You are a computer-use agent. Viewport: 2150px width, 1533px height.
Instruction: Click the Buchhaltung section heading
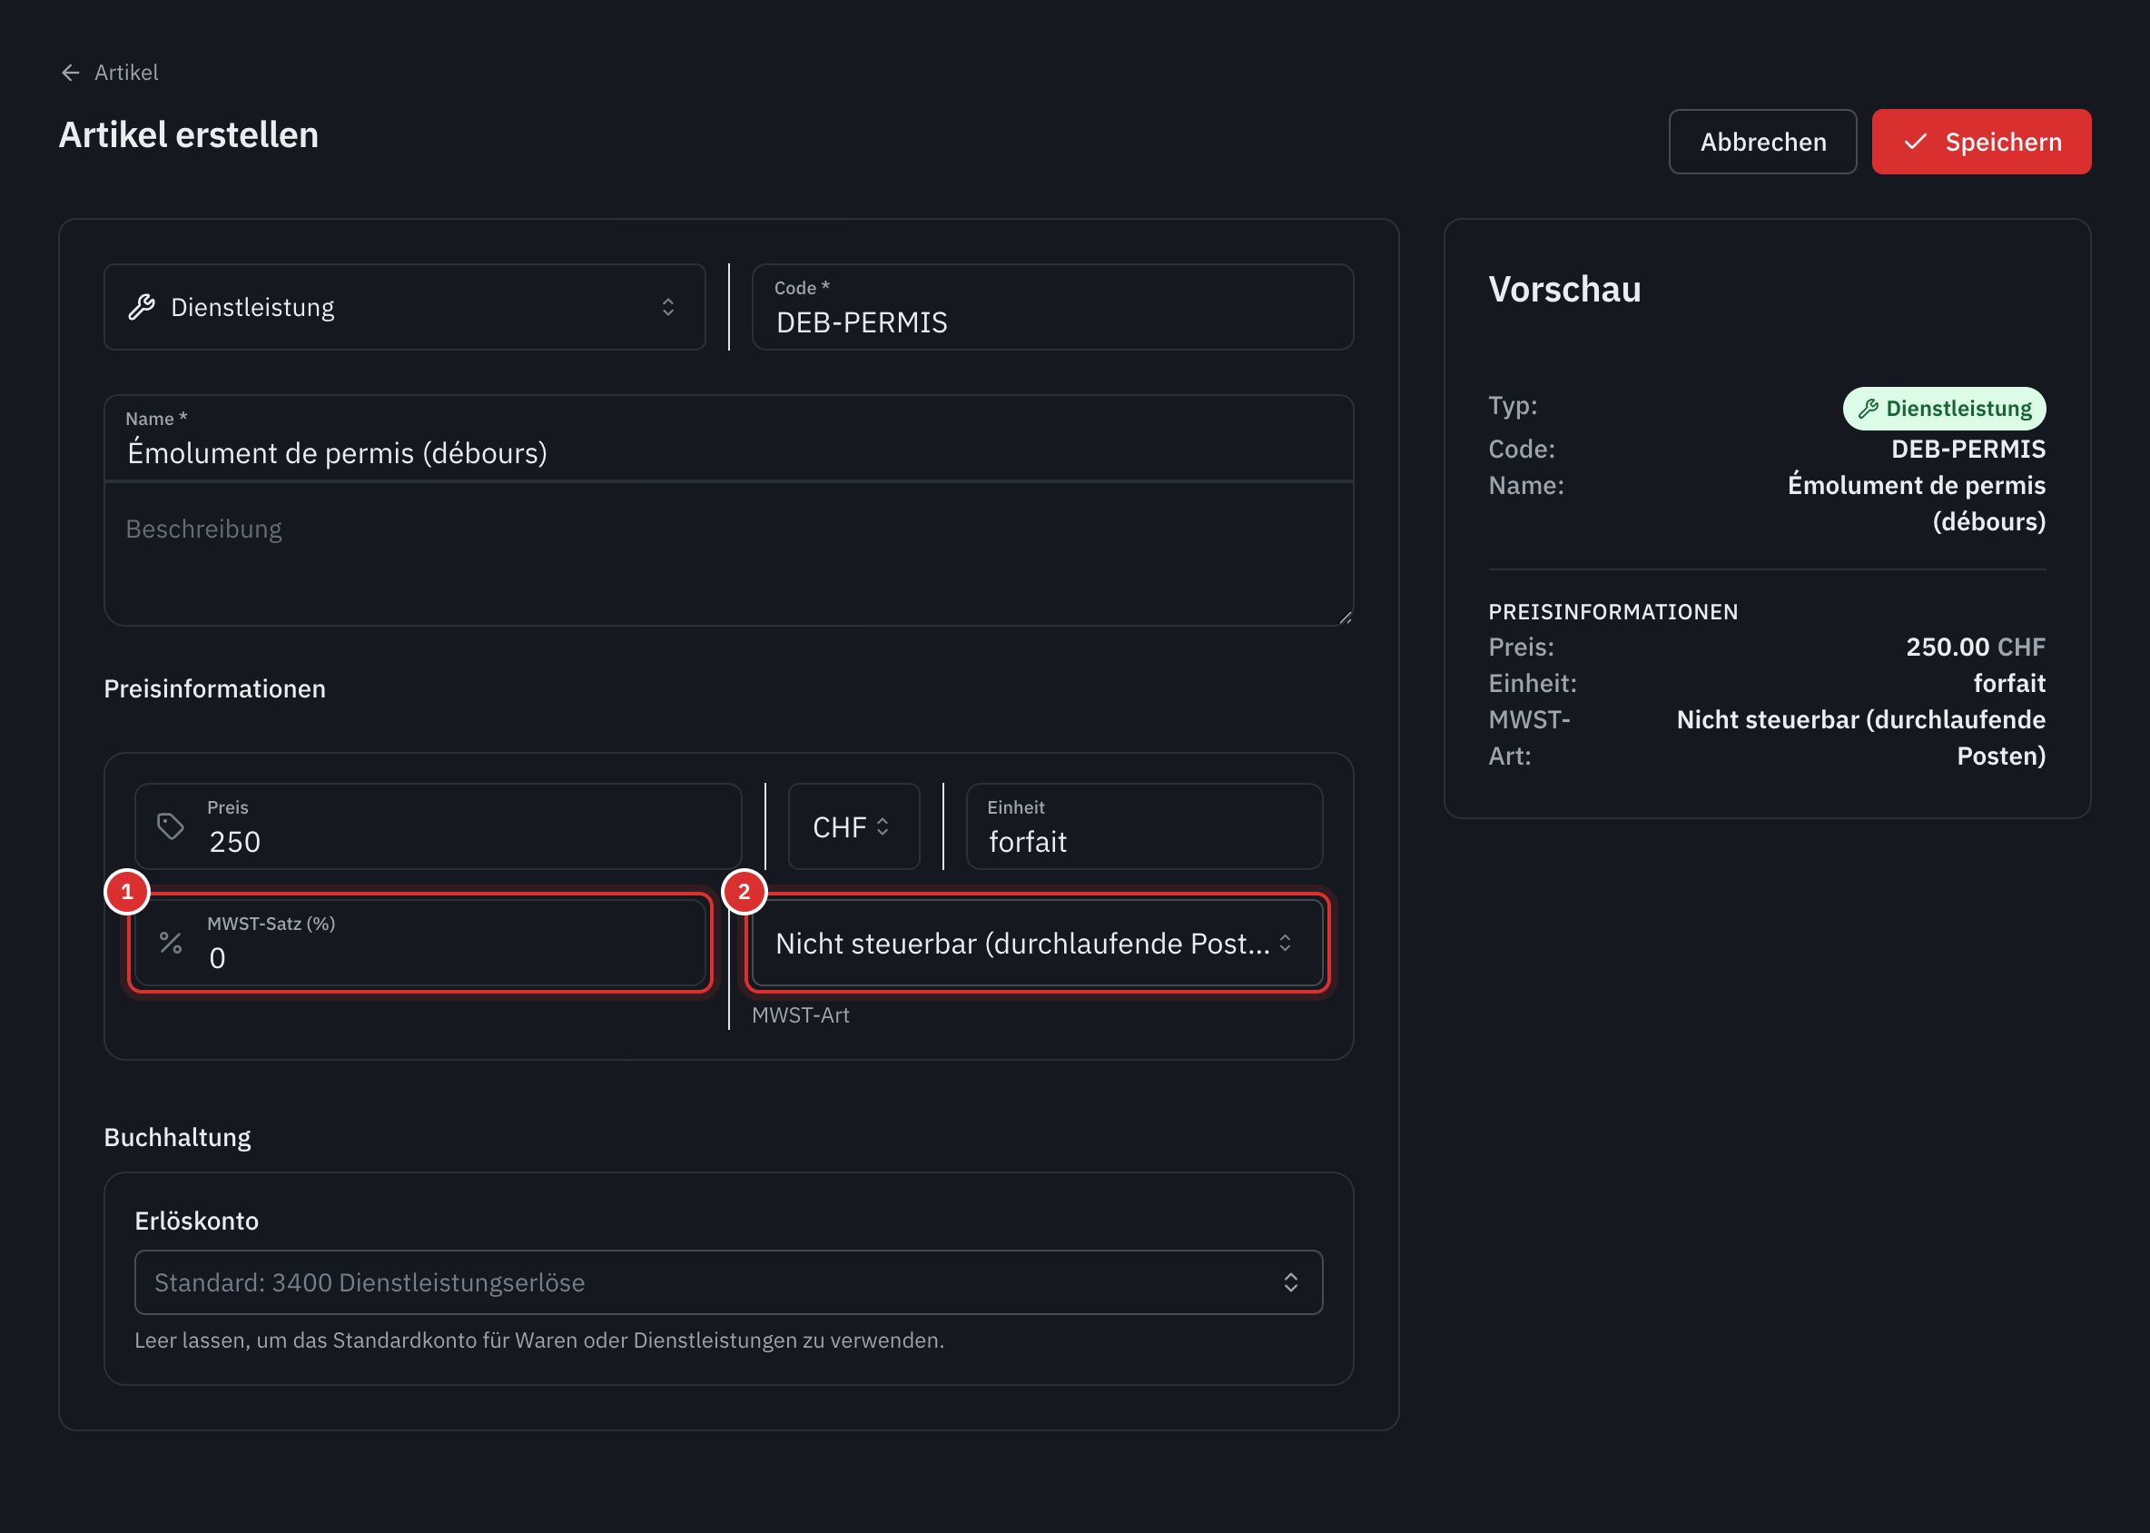tap(177, 1137)
